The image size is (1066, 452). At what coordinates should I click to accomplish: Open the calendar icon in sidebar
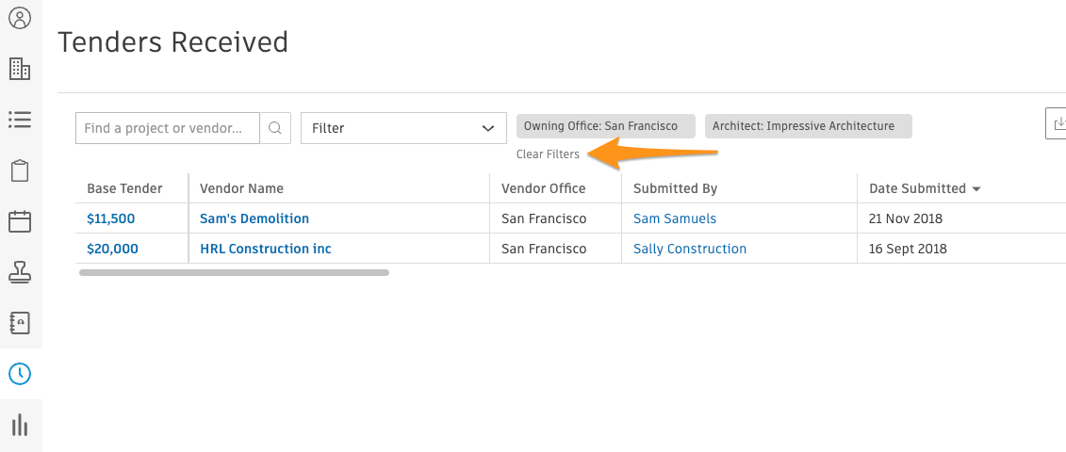point(21,221)
